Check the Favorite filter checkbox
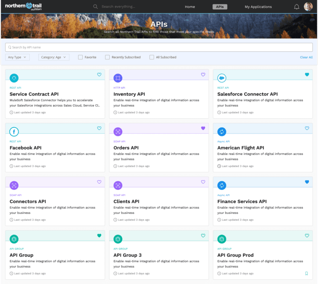 coord(80,57)
